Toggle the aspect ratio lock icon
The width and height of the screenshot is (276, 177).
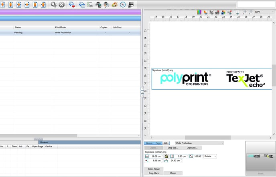166,156
